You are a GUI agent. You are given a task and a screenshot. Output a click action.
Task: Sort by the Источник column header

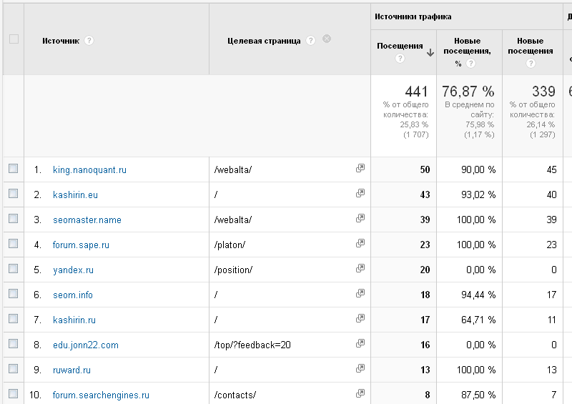click(61, 41)
